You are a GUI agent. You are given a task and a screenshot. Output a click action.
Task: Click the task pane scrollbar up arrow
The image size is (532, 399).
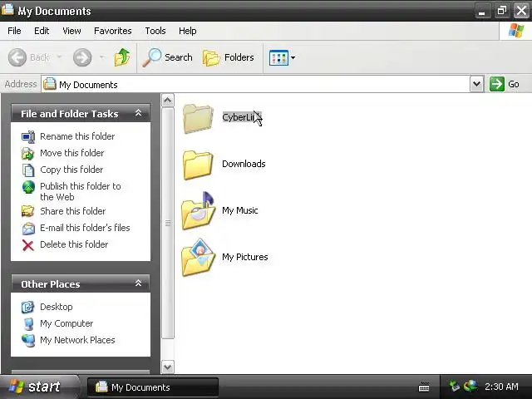click(168, 101)
